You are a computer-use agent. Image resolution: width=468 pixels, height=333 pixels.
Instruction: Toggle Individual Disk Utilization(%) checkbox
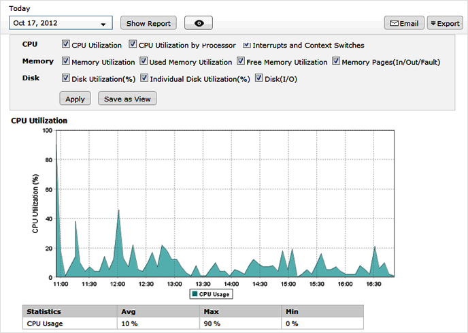[x=144, y=78]
